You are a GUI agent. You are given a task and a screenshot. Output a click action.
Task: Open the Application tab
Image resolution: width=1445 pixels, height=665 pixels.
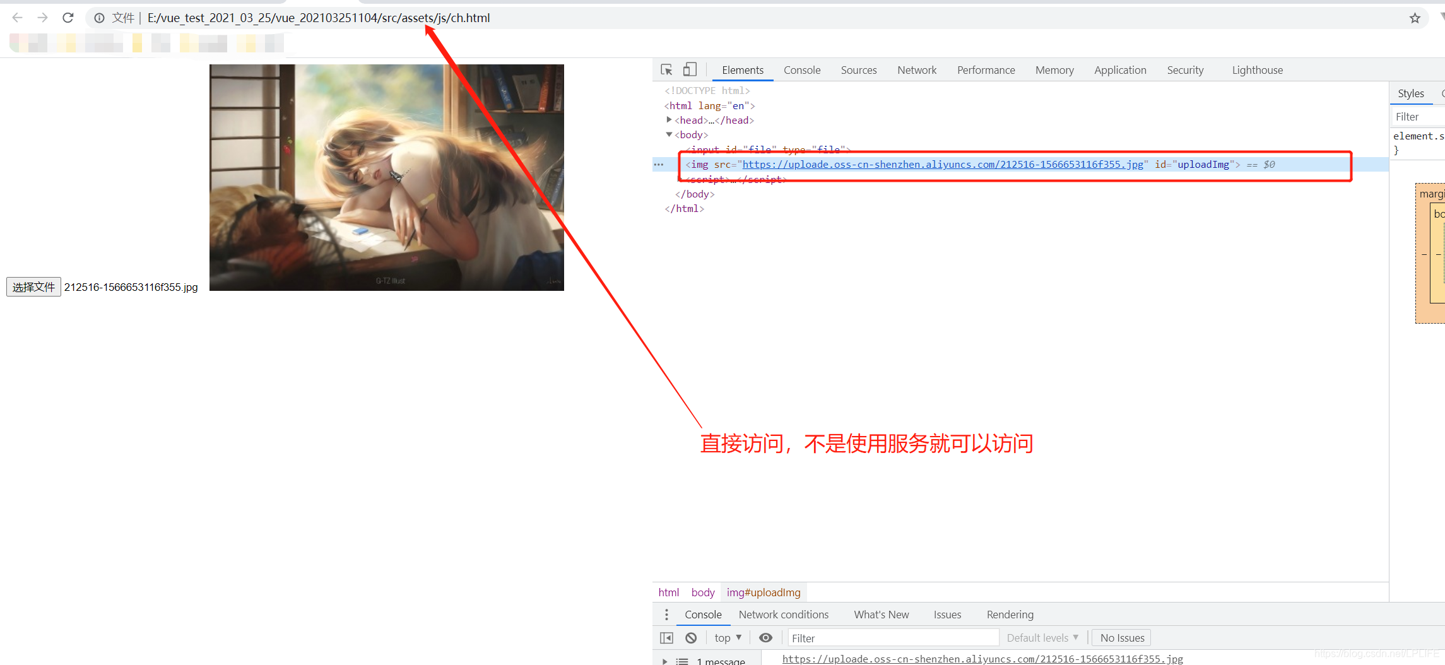point(1120,70)
